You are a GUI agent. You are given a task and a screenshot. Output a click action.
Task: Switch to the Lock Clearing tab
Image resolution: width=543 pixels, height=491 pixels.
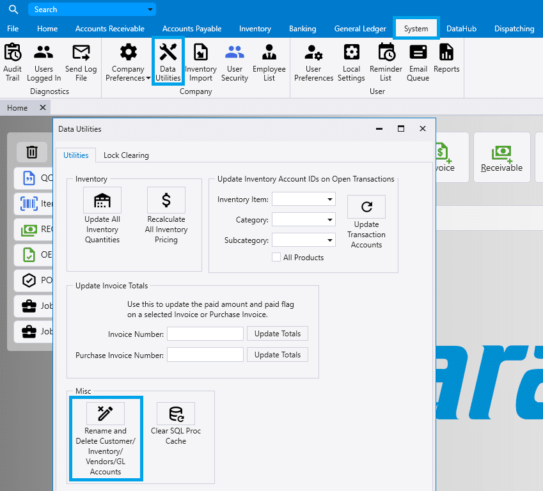[x=126, y=155]
